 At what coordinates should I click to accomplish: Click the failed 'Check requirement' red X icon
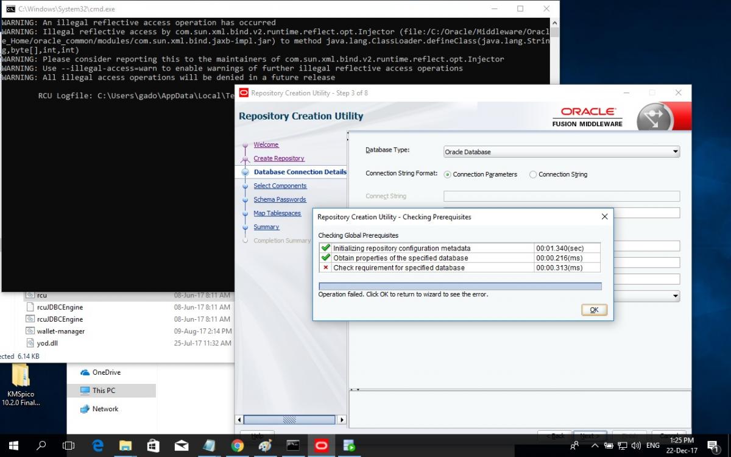click(x=326, y=267)
